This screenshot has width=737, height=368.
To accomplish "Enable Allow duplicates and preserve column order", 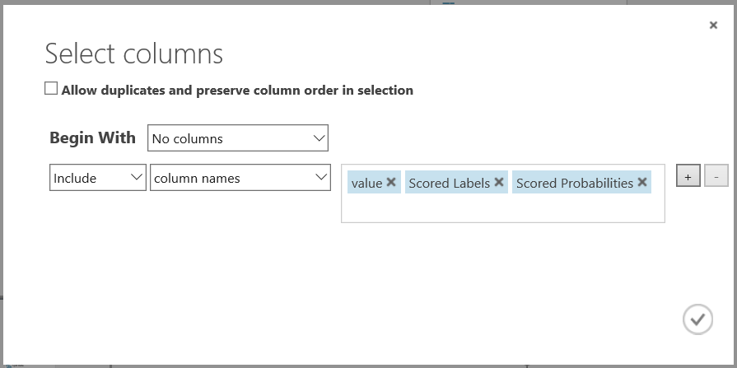I will point(51,89).
